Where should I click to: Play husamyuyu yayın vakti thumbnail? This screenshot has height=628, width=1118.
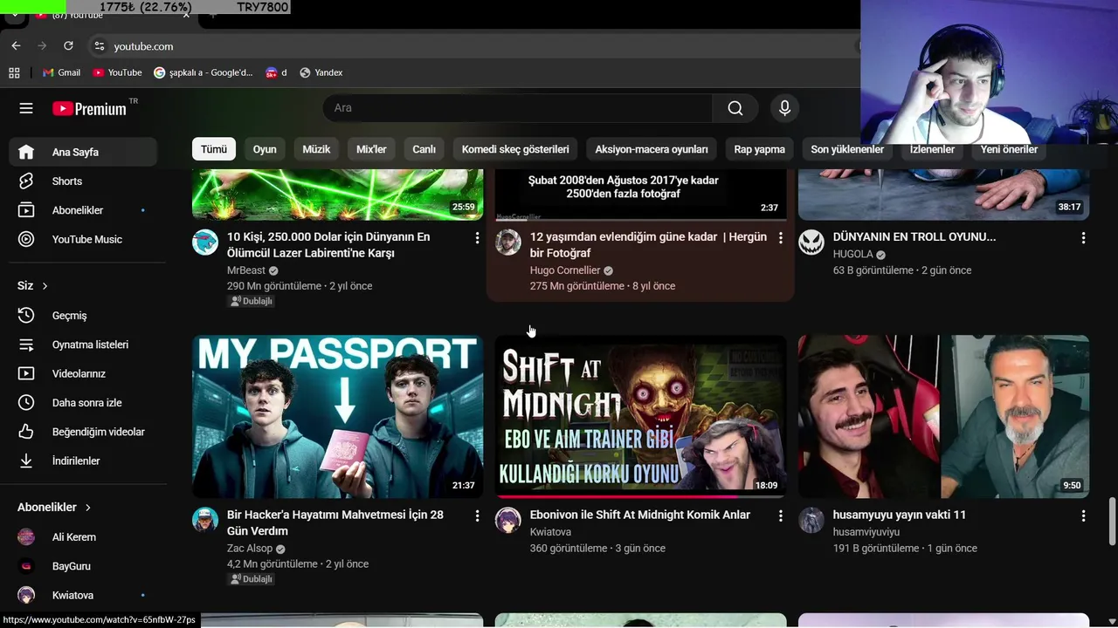(x=943, y=416)
